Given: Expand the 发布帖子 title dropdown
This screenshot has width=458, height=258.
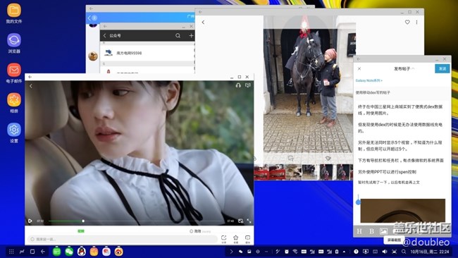Looking at the screenshot, I should (413, 68).
